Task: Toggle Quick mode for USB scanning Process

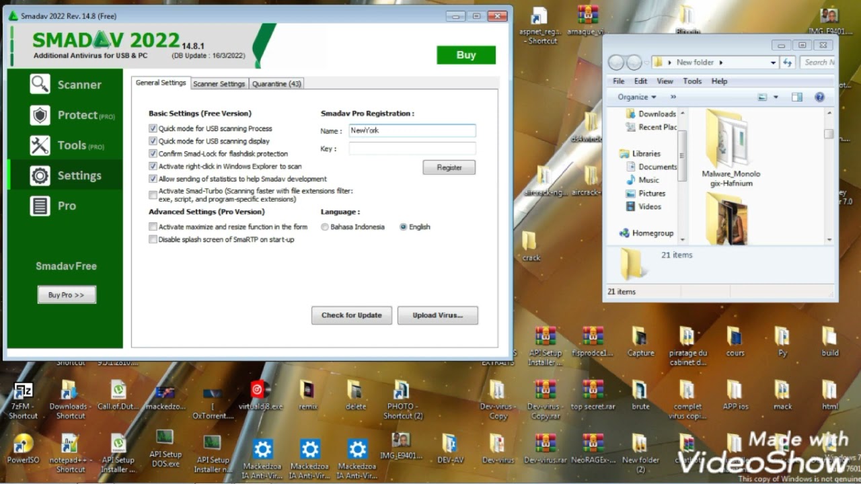Action: (x=153, y=128)
